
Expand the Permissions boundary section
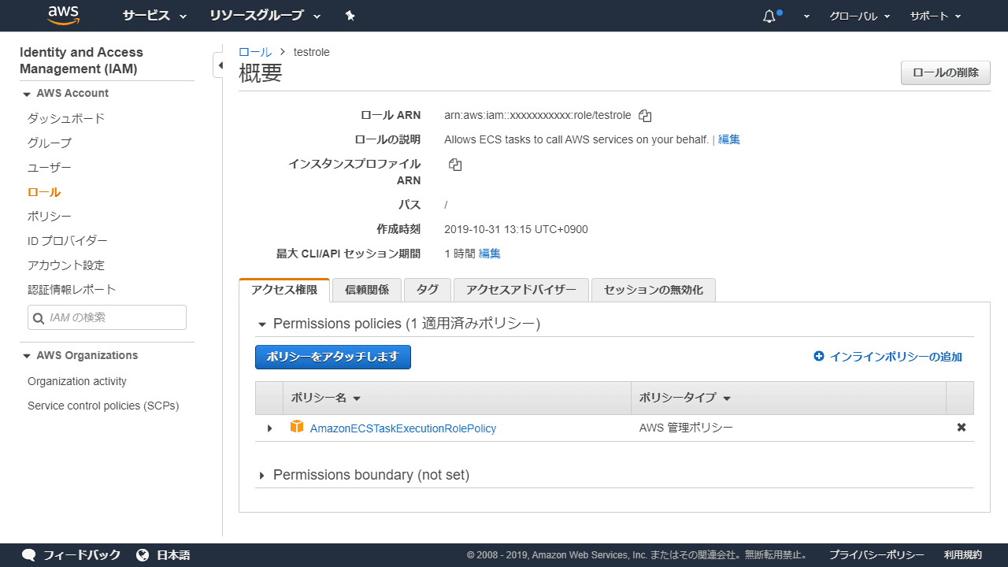click(262, 476)
